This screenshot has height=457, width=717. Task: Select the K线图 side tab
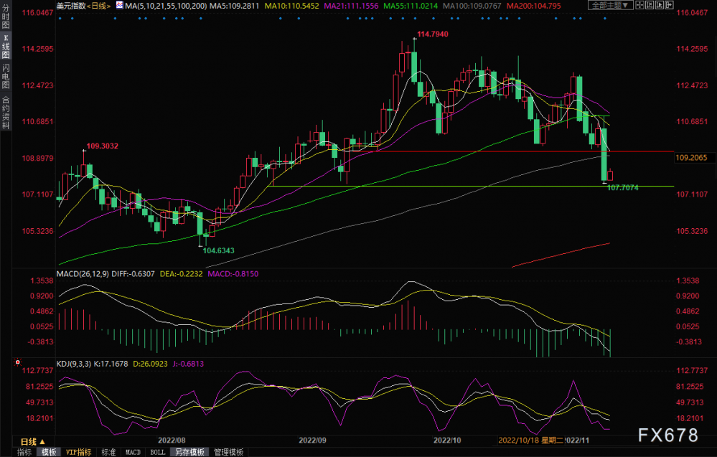[6, 47]
